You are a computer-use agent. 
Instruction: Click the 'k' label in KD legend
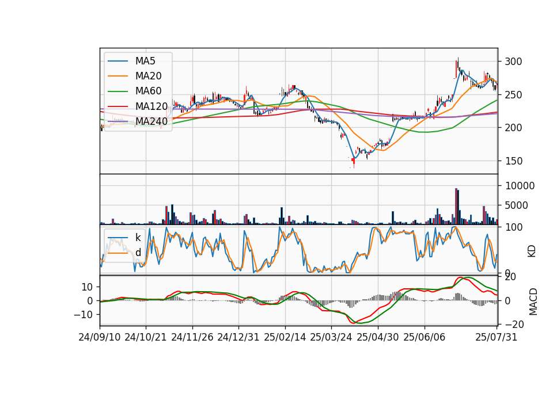coord(138,238)
